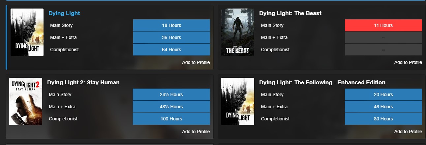The image size is (426, 145).
Task: Click the 64 Hours Completionist value
Action: (171, 50)
